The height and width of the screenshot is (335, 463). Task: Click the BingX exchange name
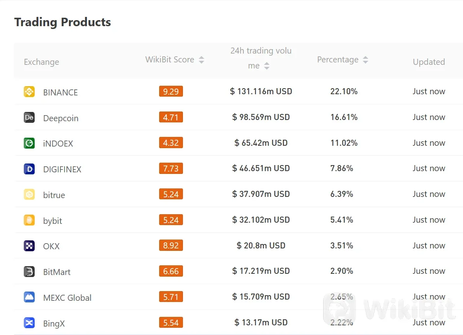54,323
